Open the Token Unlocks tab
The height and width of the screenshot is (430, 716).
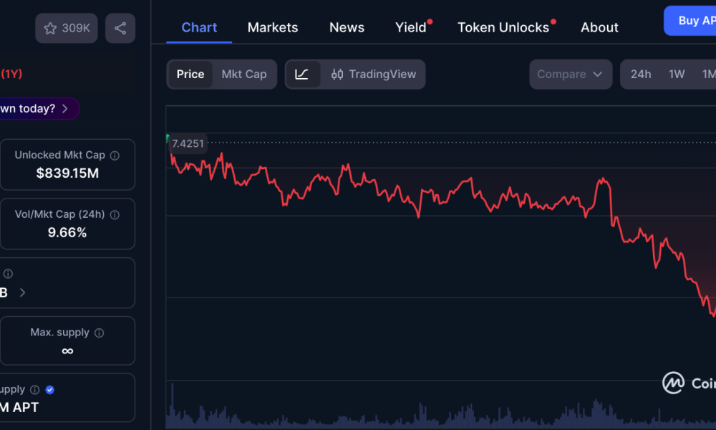[x=503, y=27]
